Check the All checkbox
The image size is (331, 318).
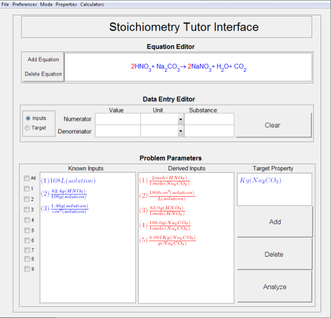click(26, 178)
